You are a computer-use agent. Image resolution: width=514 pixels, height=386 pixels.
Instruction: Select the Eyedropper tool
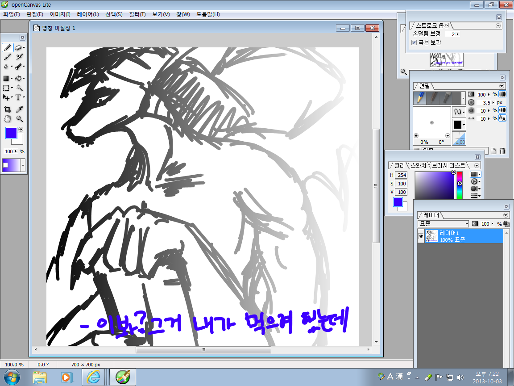click(19, 109)
